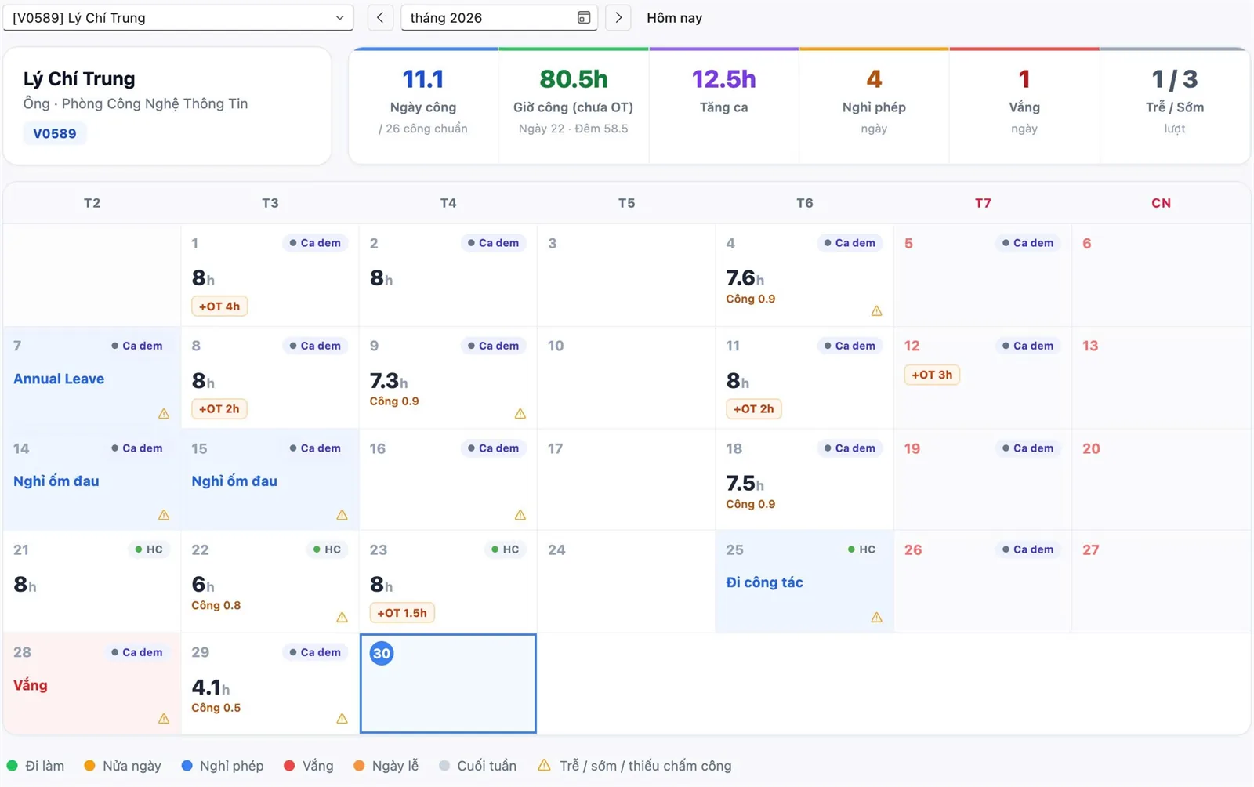This screenshot has width=1254, height=787.
Task: Click the month input showing tháng 2026
Action: 499,17
